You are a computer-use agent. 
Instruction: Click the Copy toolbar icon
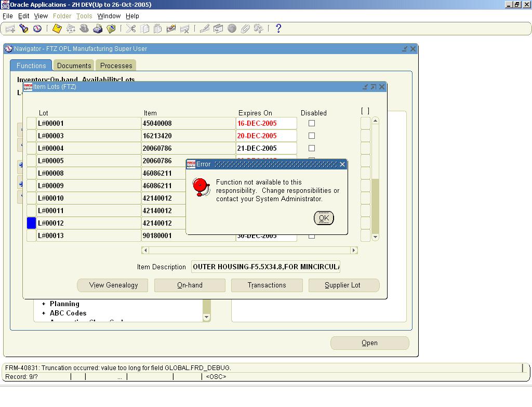144,29
